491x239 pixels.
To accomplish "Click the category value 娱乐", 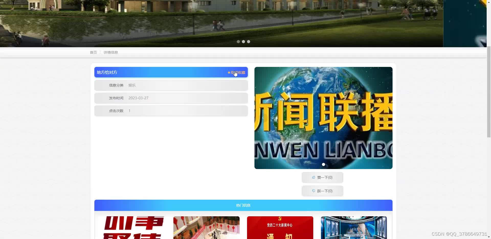I will 132,85.
